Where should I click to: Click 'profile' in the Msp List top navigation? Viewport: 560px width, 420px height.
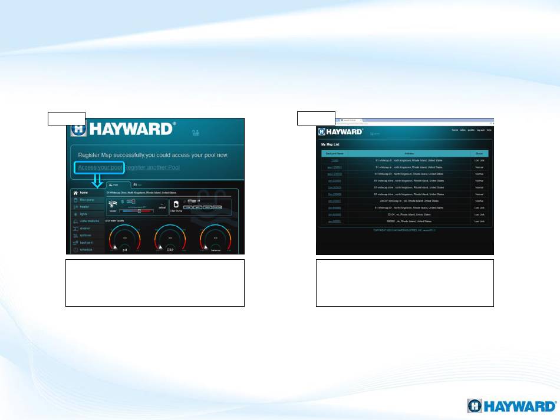pos(471,130)
